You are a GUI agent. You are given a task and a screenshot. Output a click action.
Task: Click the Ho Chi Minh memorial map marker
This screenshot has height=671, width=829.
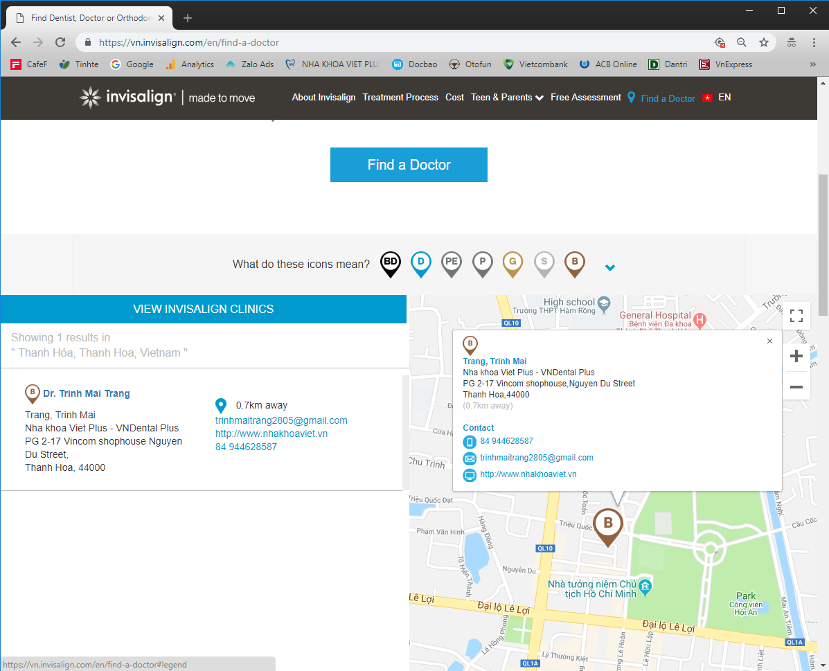click(645, 586)
